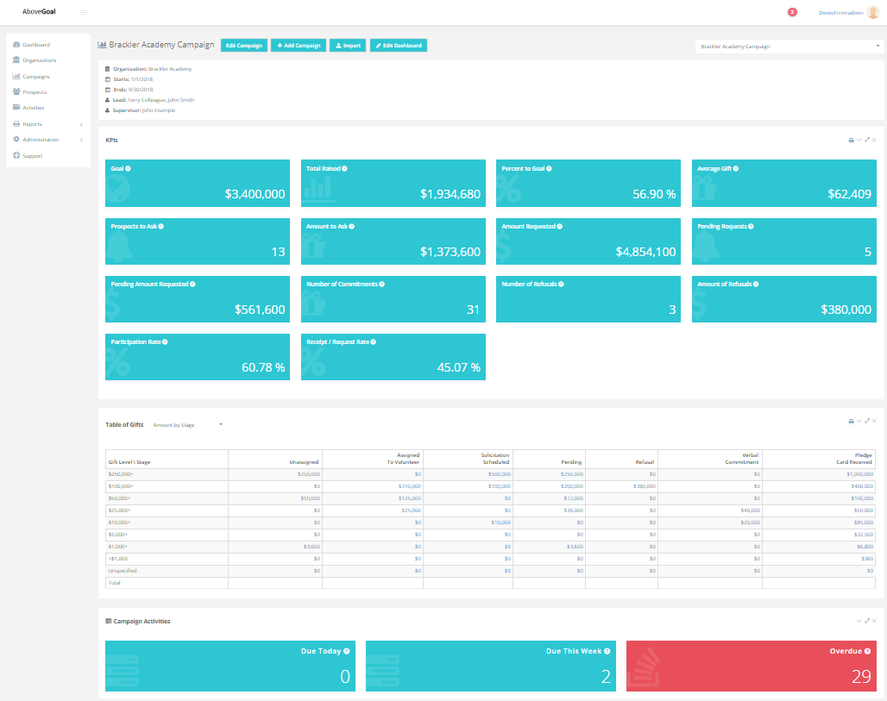Screen dimensions: 887x701
Task: Collapse the KPIs panel with chevron
Action: 859,140
